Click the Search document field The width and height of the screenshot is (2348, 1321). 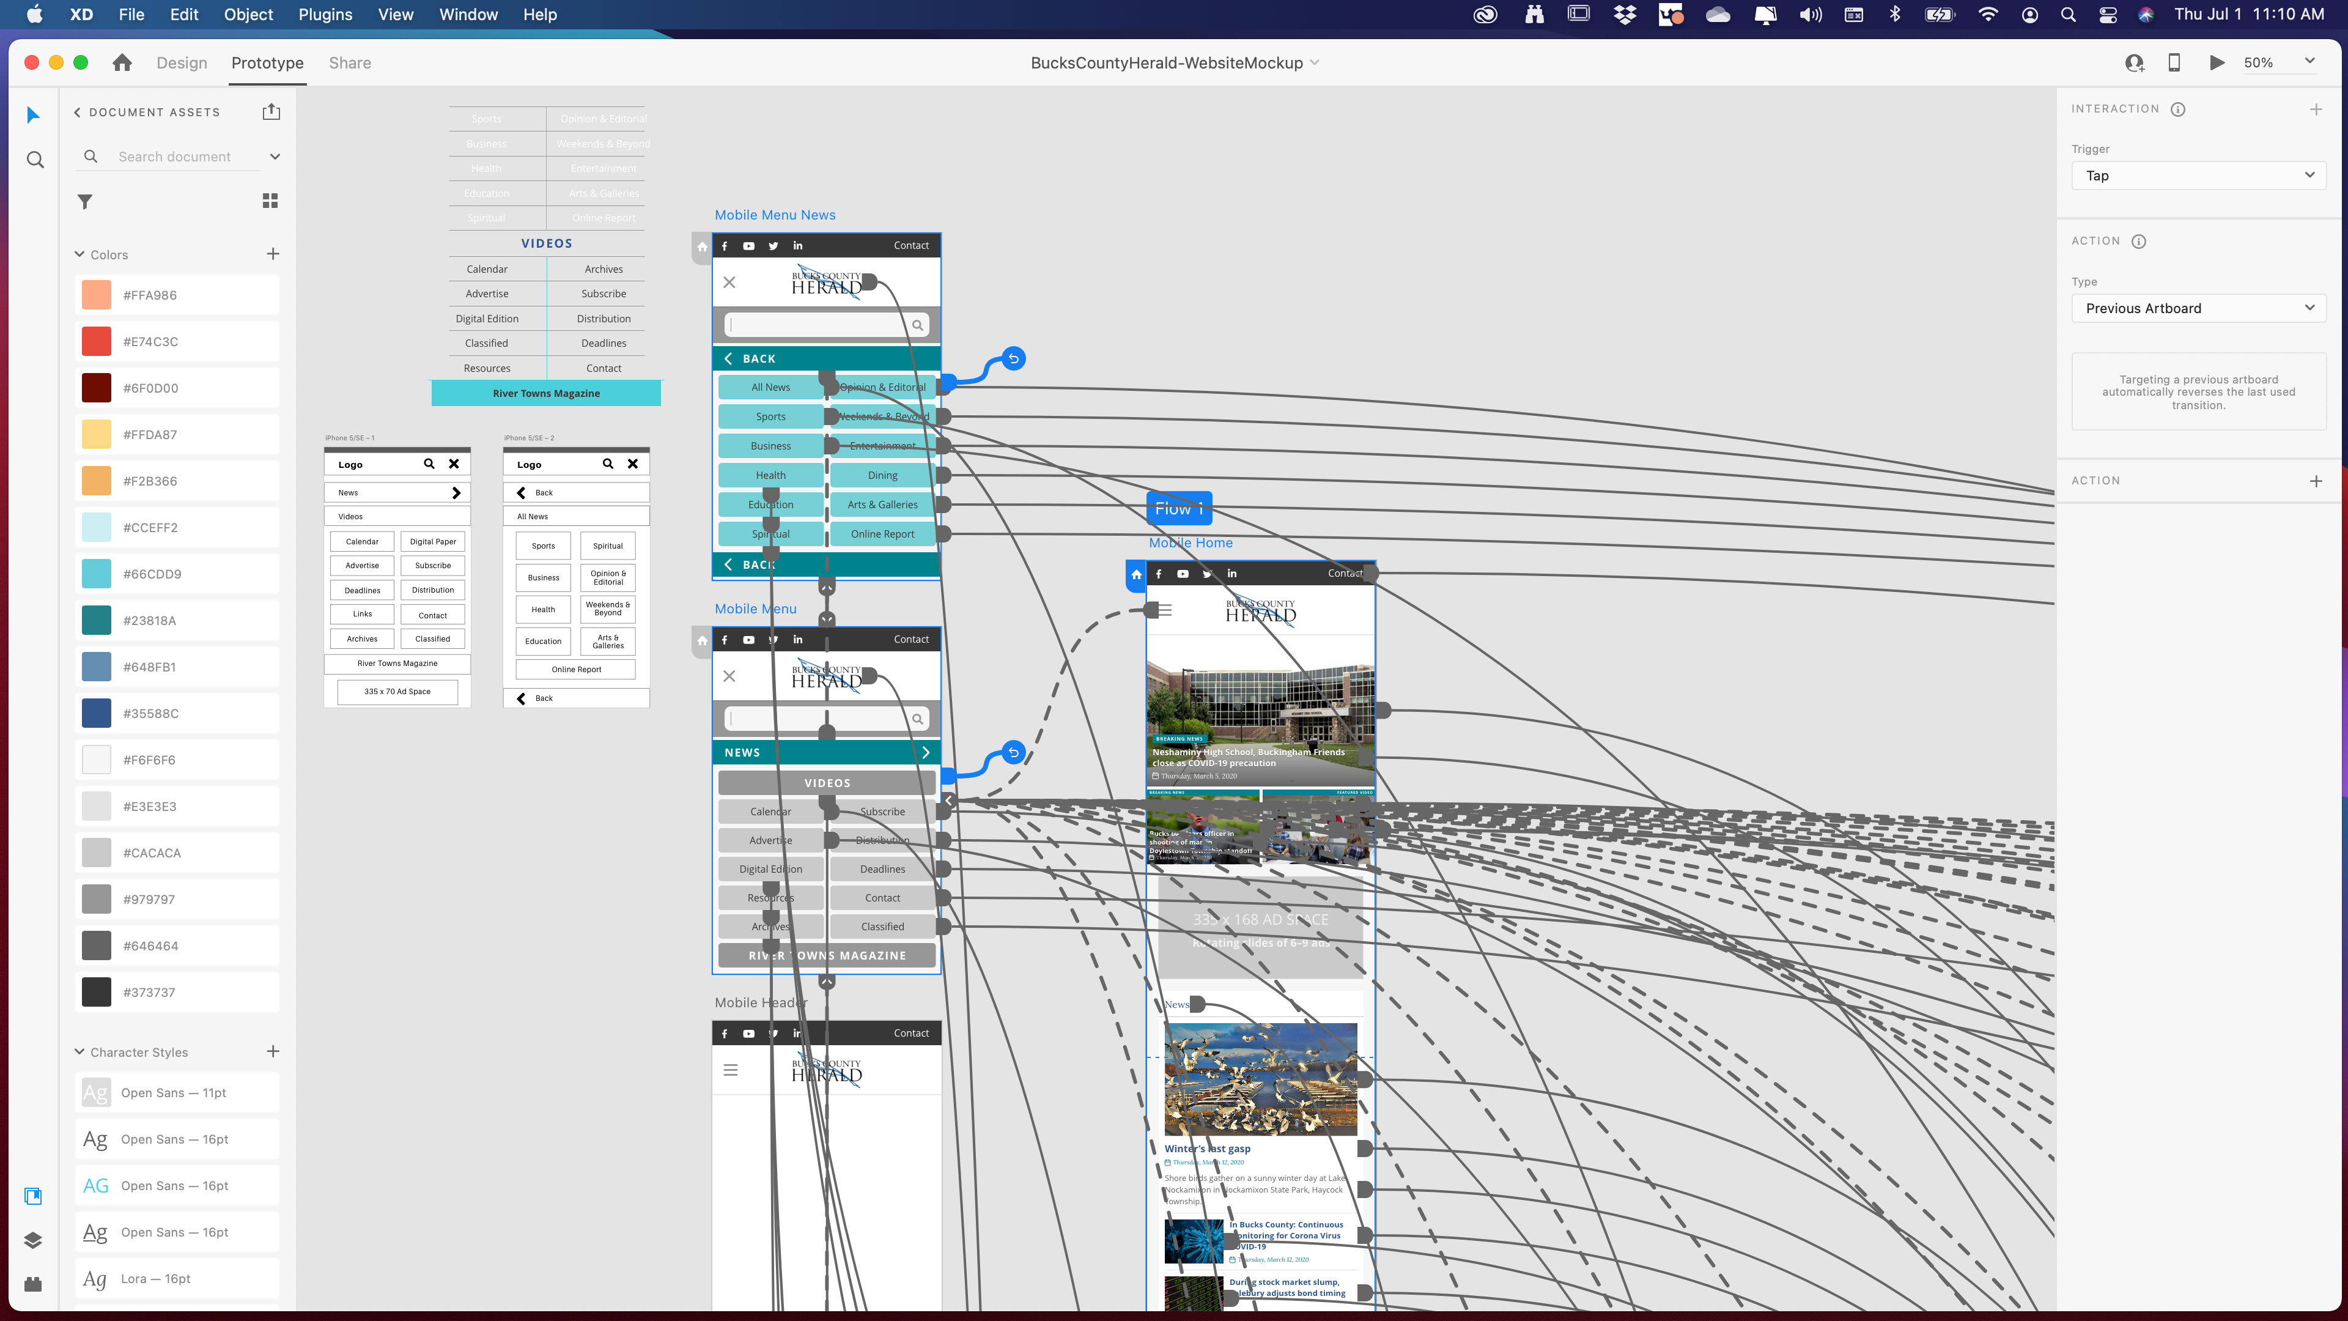pyautogui.click(x=175, y=157)
